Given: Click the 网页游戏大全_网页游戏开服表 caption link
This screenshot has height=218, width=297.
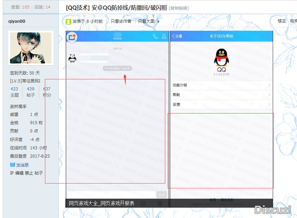Looking at the screenshot, I should pos(101,203).
